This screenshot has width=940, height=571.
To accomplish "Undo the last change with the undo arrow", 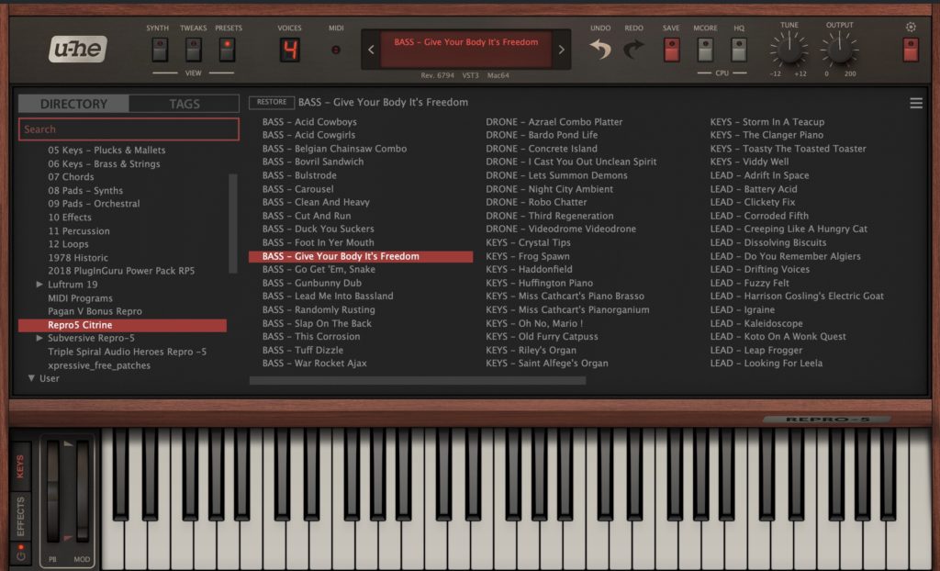I will (x=600, y=49).
